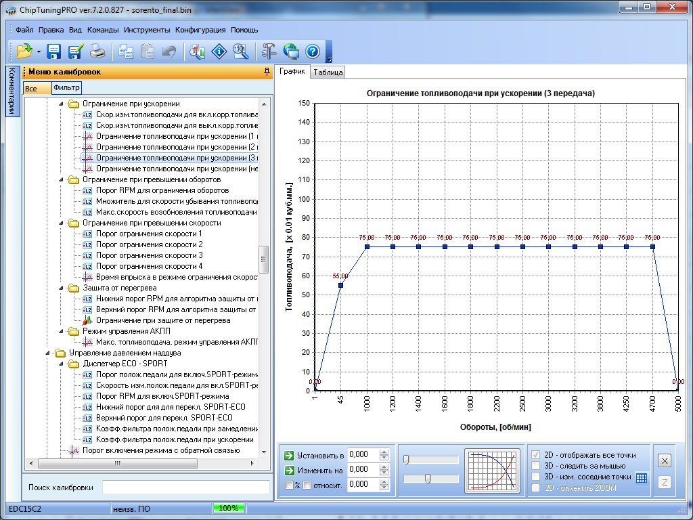Click the Установить в green arrow button

click(x=289, y=454)
